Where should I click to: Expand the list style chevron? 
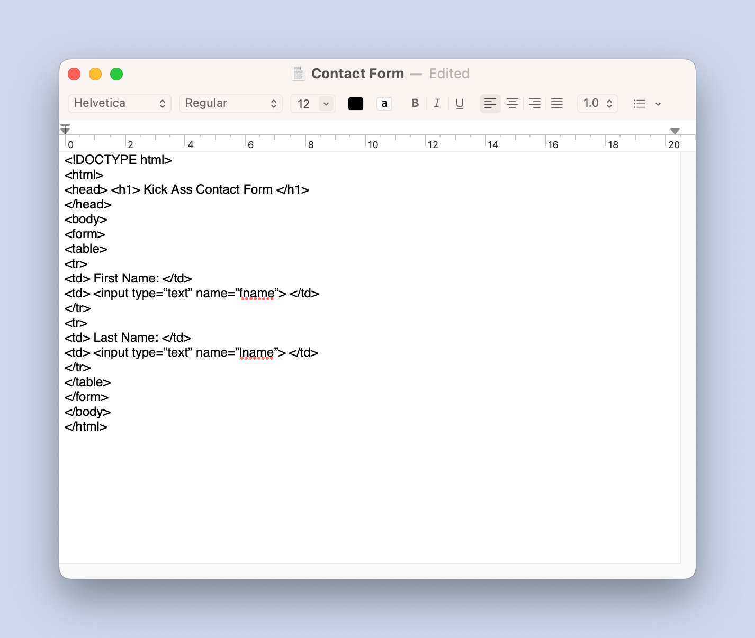point(658,104)
